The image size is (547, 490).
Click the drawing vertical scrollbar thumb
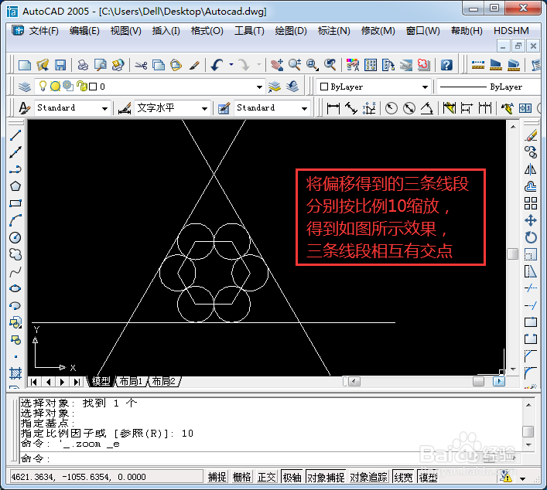click(512, 254)
